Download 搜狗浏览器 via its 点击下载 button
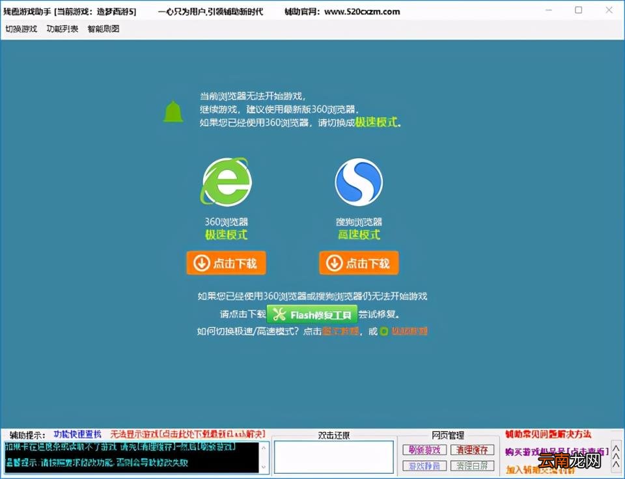The height and width of the screenshot is (479, 625). click(359, 263)
